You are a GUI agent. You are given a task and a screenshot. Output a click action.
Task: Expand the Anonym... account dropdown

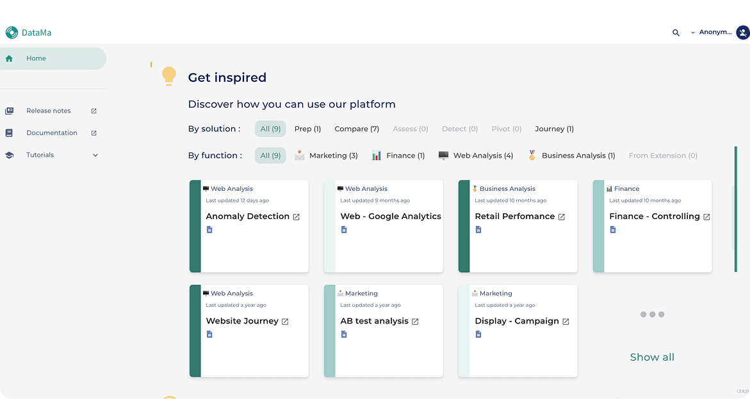[711, 32]
